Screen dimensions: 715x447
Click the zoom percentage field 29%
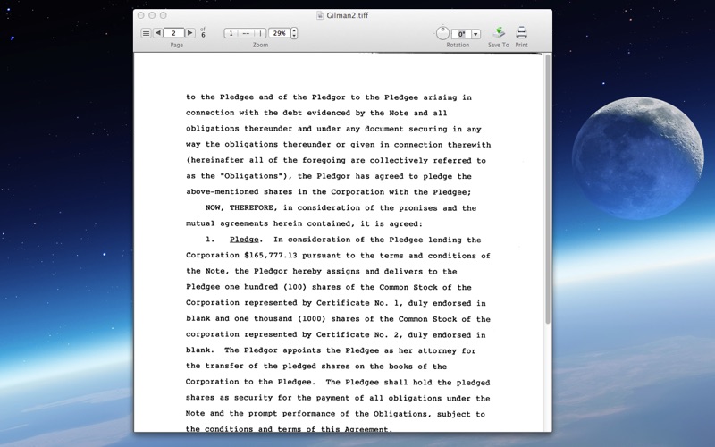(279, 33)
